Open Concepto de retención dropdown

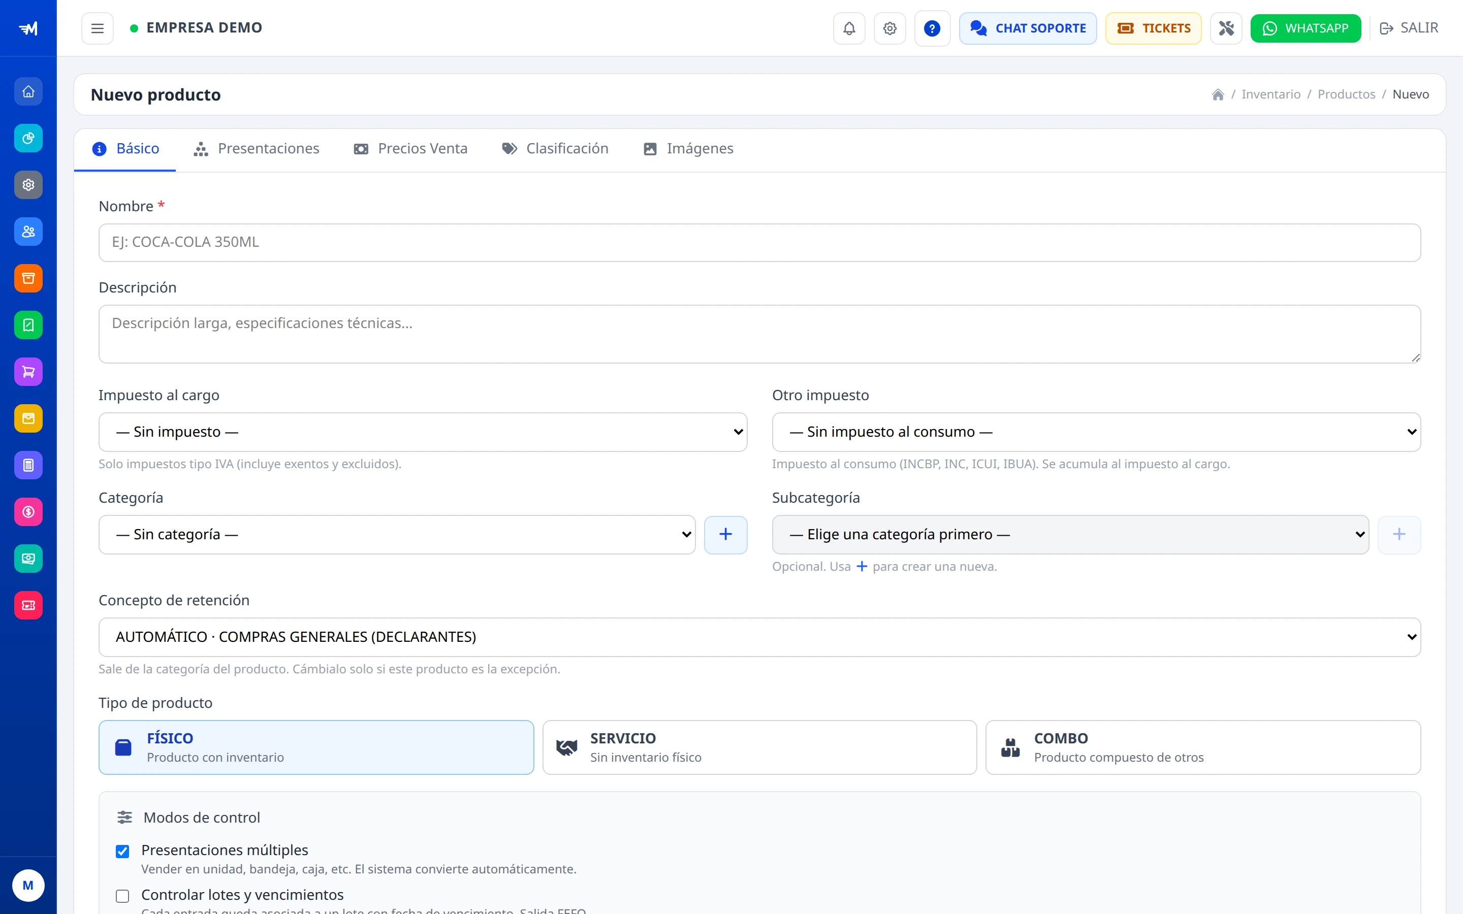coord(759,637)
